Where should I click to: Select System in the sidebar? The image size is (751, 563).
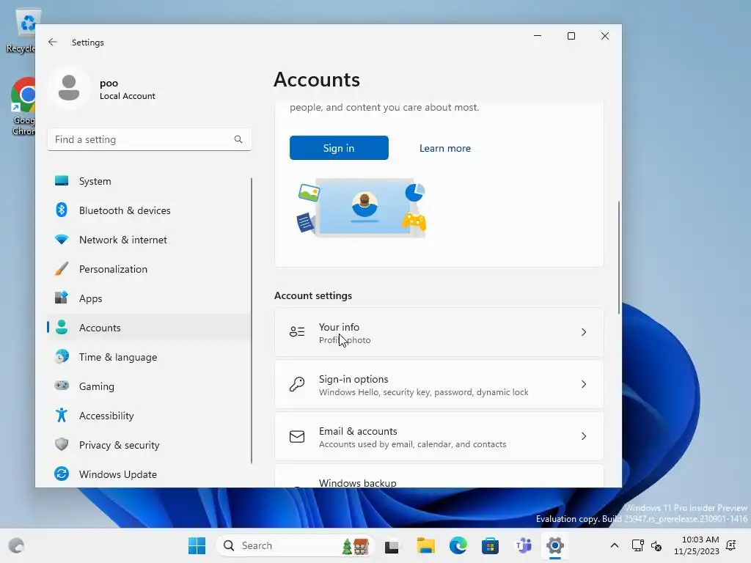tap(150, 181)
